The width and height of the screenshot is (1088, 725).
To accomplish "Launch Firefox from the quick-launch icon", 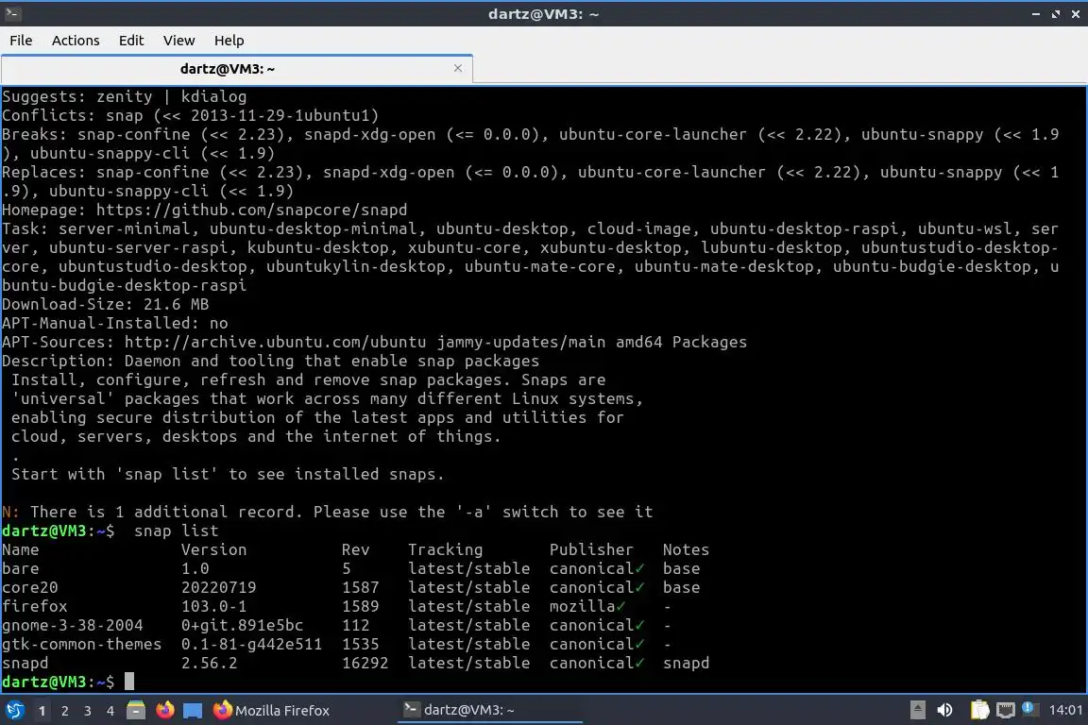I will [165, 710].
